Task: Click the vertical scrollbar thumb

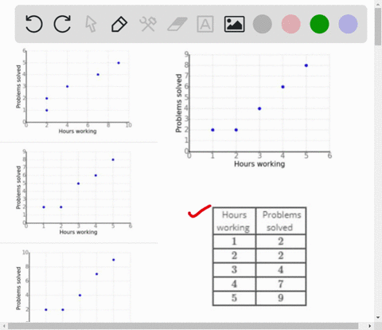Action: tap(378, 27)
